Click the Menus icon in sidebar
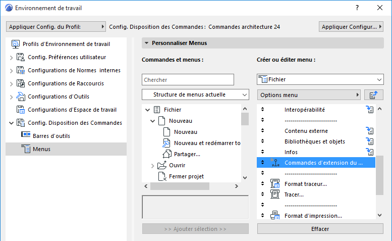 coord(26,149)
